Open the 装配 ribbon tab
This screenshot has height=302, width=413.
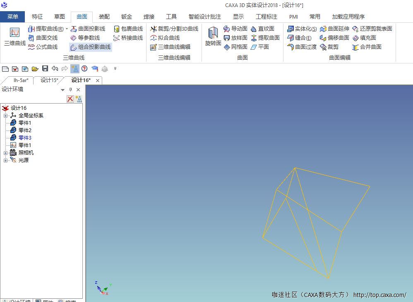(x=104, y=17)
